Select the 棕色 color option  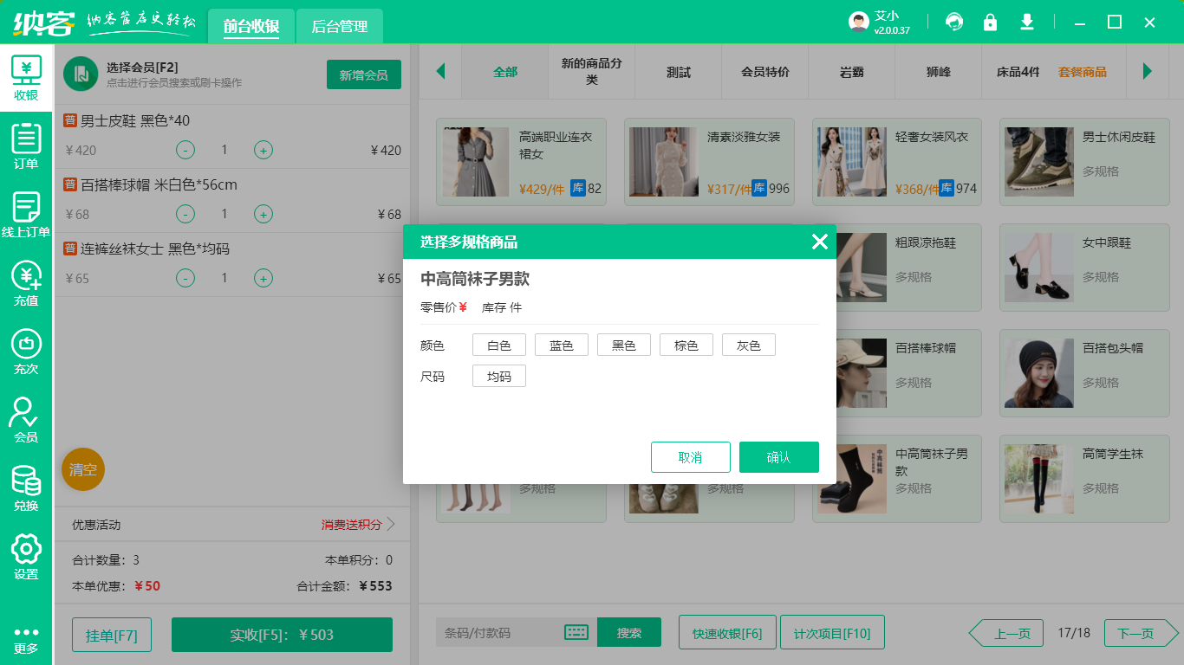[686, 344]
